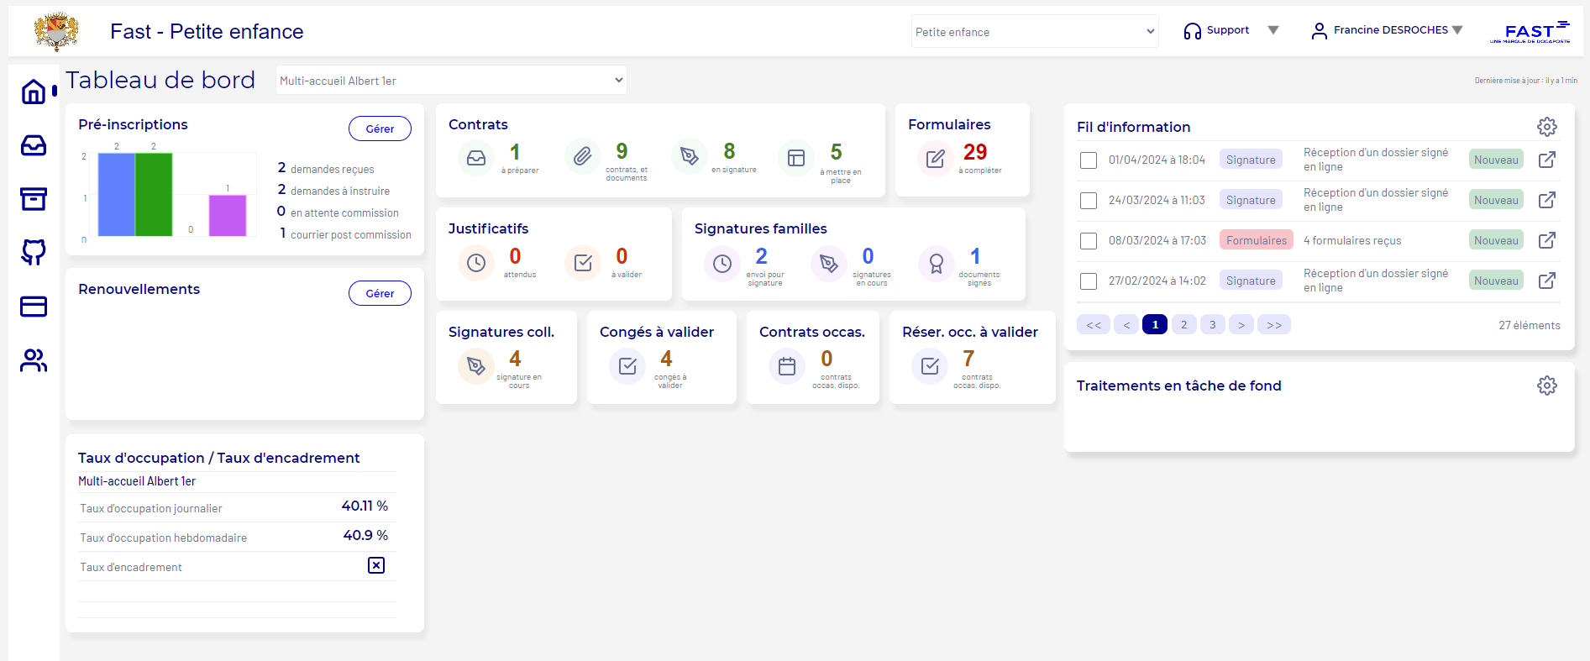Click the pen 'en signature' contracts icon
1590x661 pixels.
[x=689, y=156]
